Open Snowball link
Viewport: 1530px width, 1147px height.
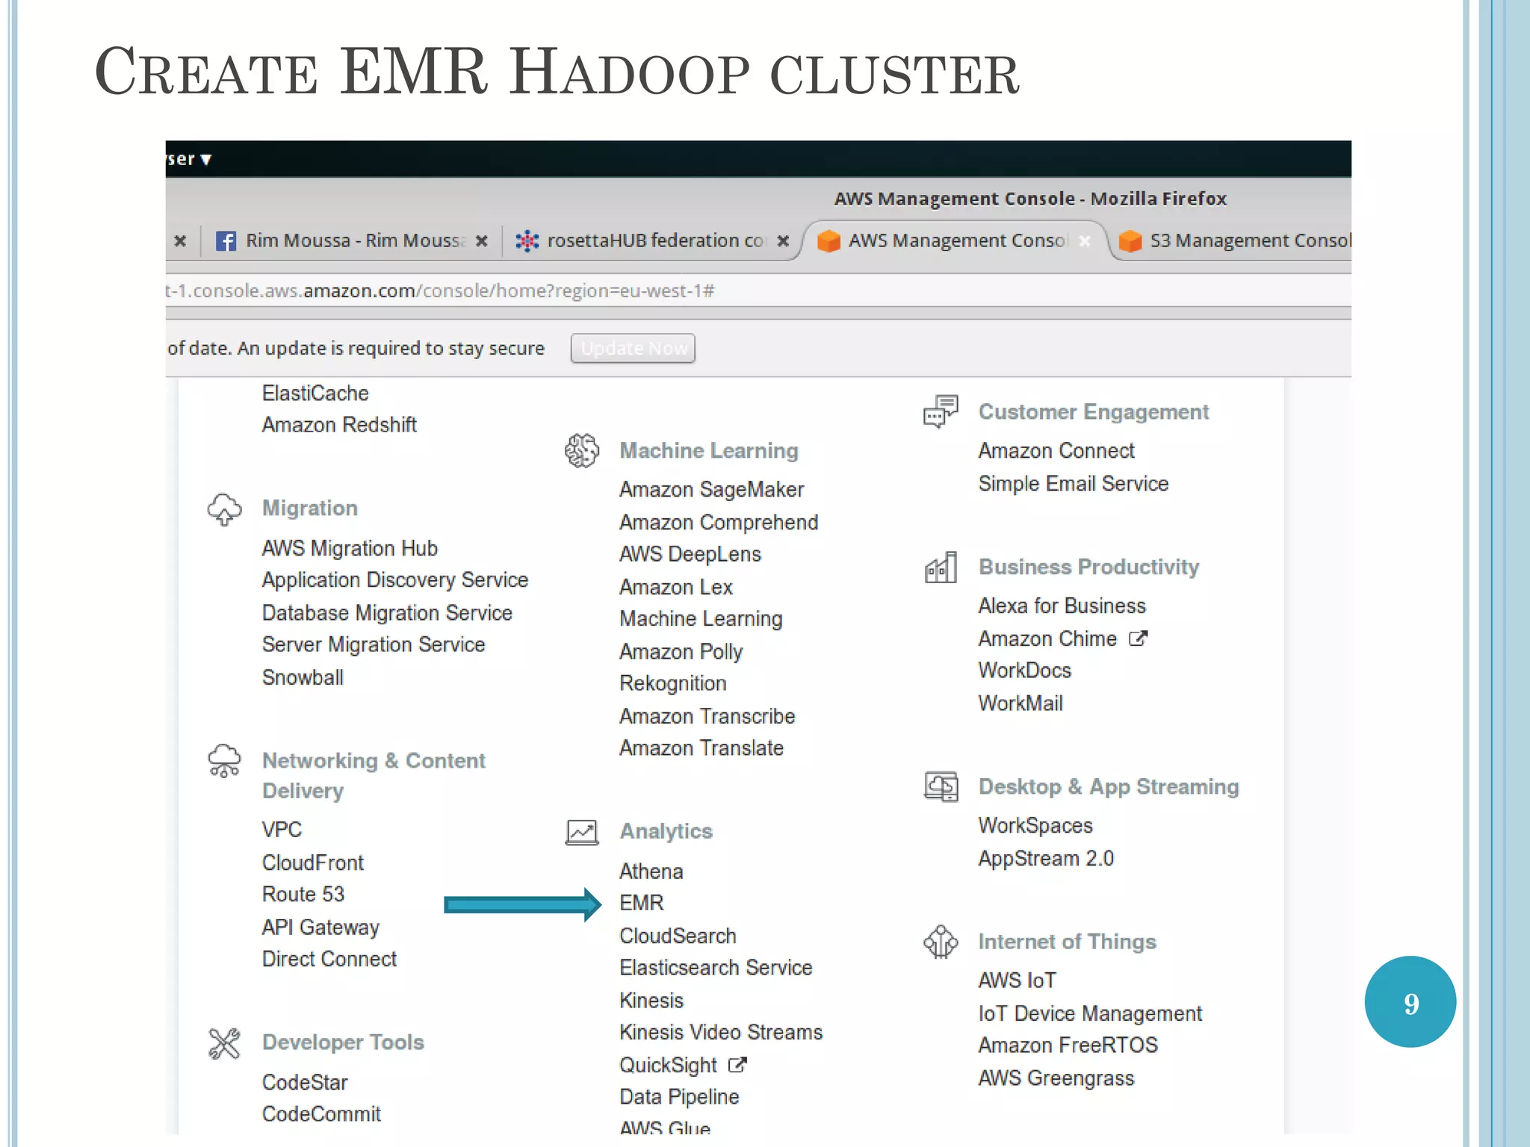coord(303,678)
